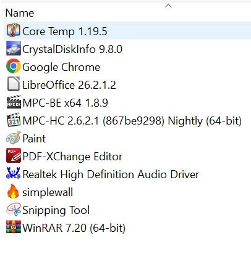Click the Snipping Tool scissors icon
The height and width of the screenshot is (254, 251).
(x=14, y=209)
